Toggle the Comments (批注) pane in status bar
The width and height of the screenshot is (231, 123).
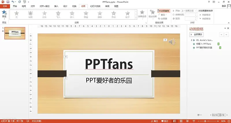tap(166, 121)
